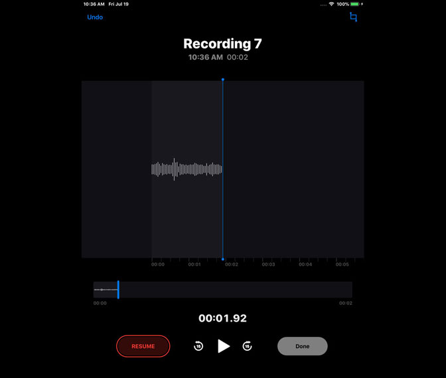Image resolution: width=446 pixels, height=378 pixels.
Task: Click the top handle of the blue playhead line
Action: (223, 80)
